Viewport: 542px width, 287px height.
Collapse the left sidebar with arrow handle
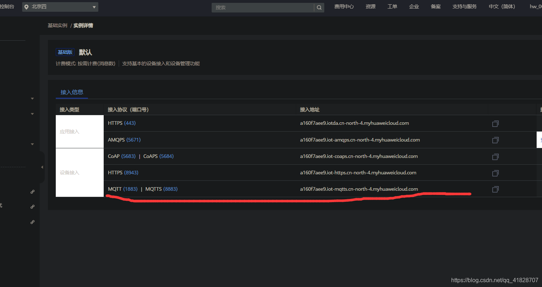click(x=42, y=167)
